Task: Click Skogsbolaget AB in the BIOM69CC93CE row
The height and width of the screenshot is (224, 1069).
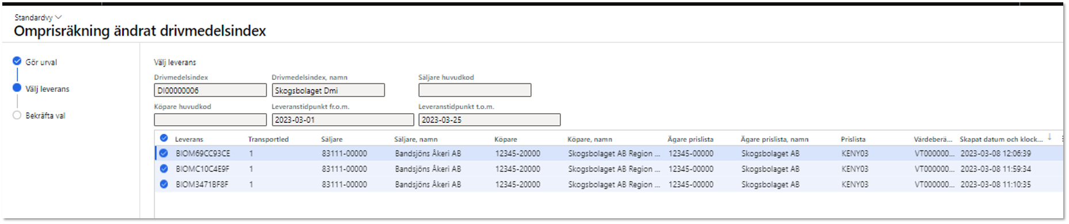Action: [x=770, y=153]
